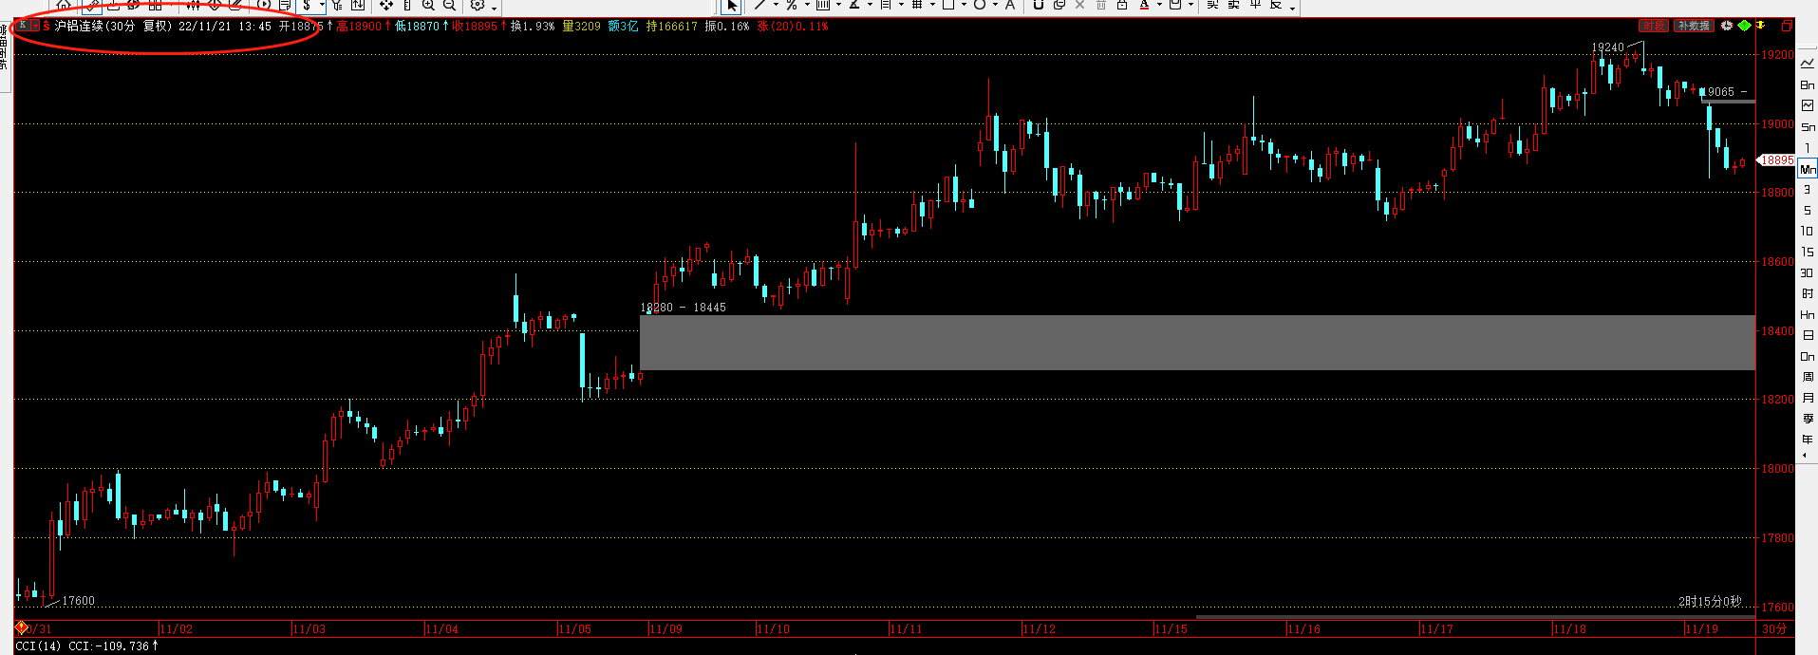Image resolution: width=1818 pixels, height=655 pixels.
Task: Click the gray 18280 - 18445 price zone
Action: (1197, 342)
